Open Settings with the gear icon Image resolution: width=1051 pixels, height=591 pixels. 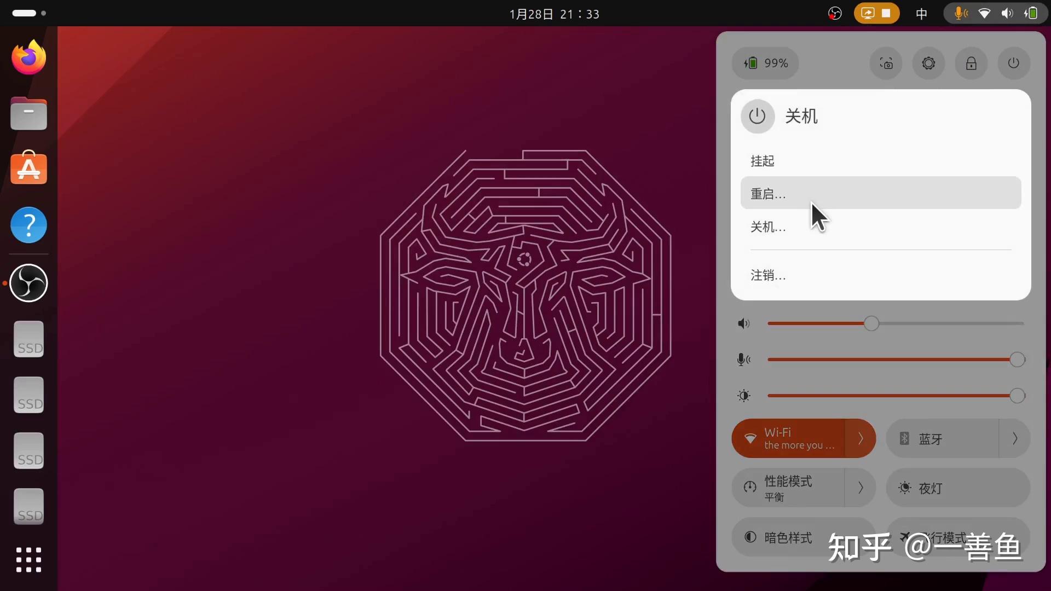928,63
